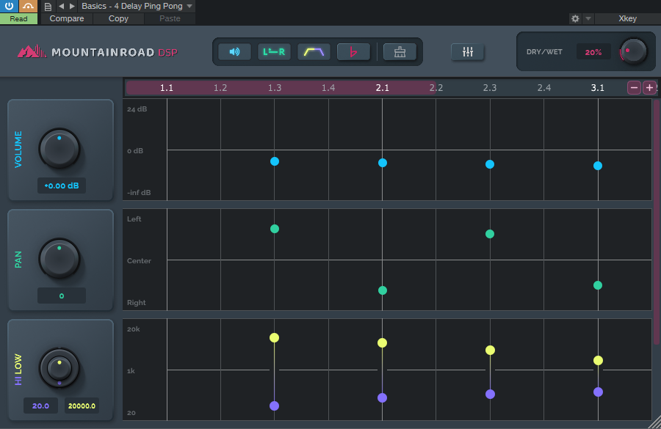Click the clear broom icon

400,51
